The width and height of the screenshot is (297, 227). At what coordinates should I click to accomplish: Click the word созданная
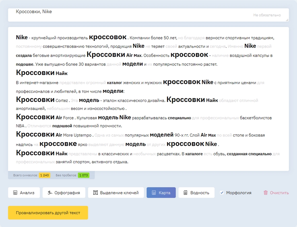237,154
